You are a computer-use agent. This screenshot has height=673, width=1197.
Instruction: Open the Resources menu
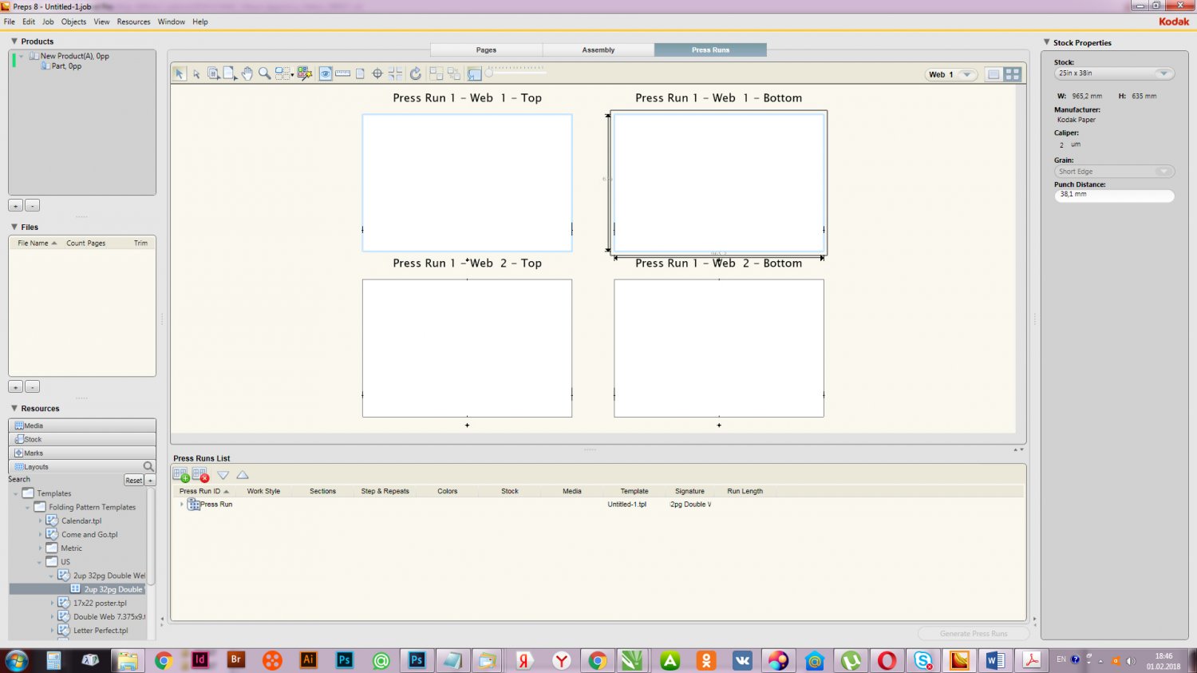(133, 22)
